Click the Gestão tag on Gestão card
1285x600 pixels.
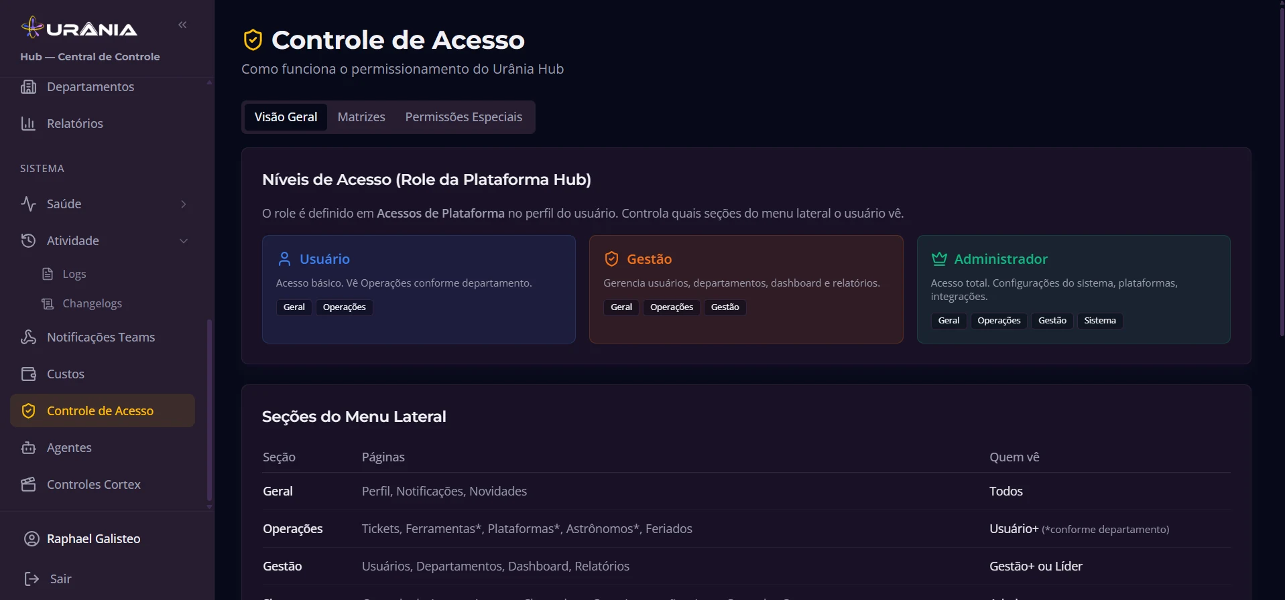coord(725,307)
